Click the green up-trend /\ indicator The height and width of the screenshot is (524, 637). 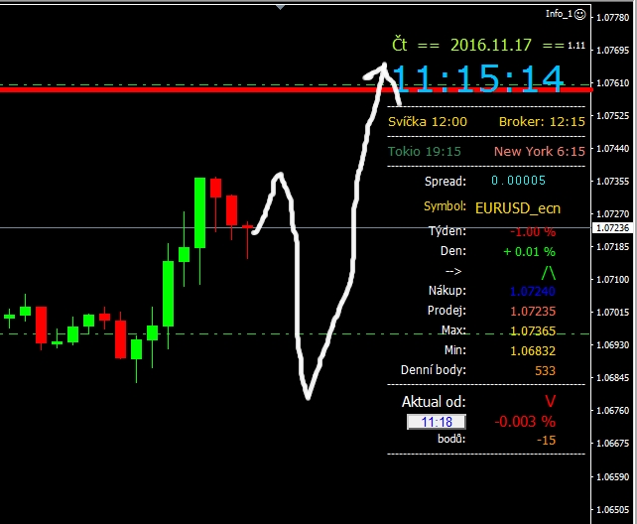pos(549,272)
